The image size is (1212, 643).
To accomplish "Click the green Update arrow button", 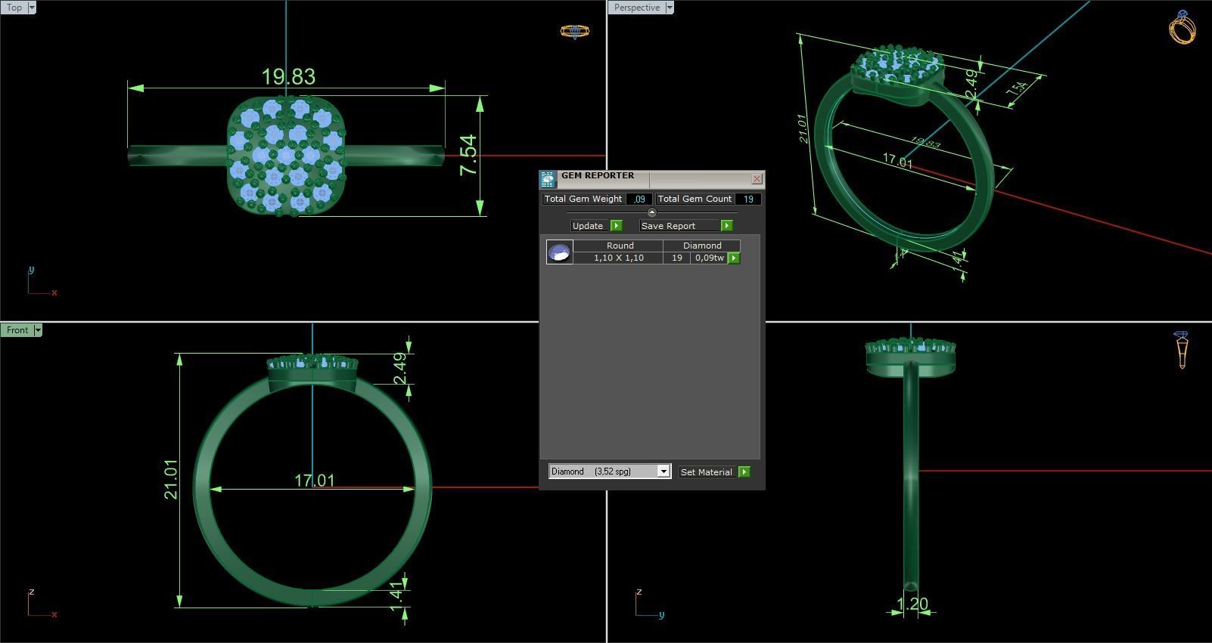I will (616, 226).
